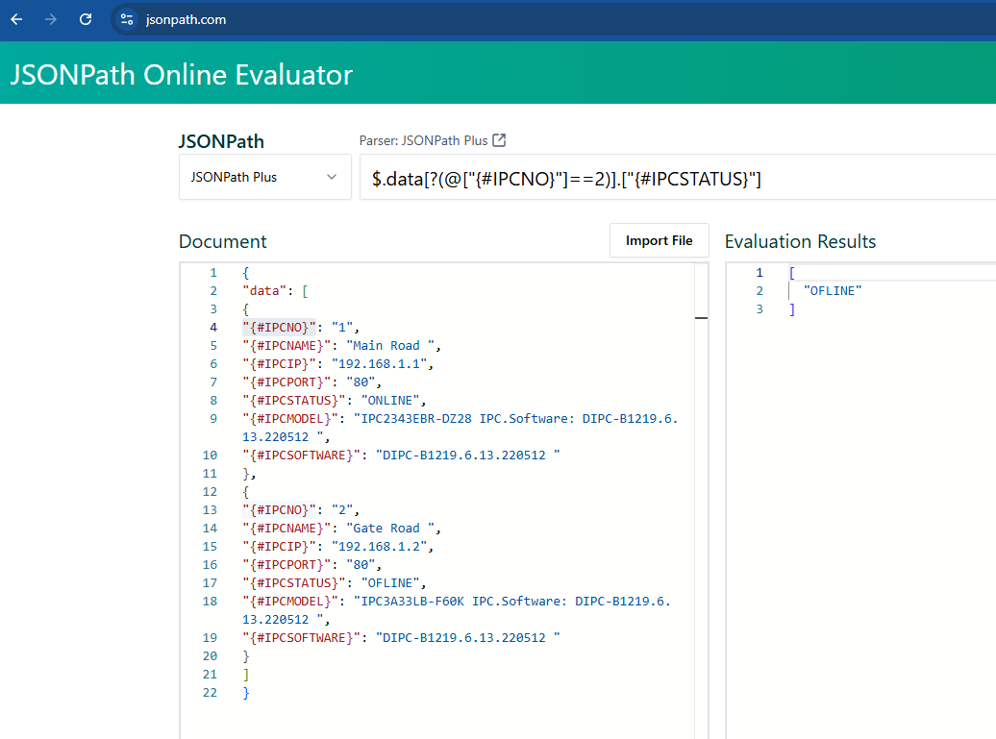Screen dimensions: 996x739
Task: Click line number 13 in Document editor
Action: (210, 510)
